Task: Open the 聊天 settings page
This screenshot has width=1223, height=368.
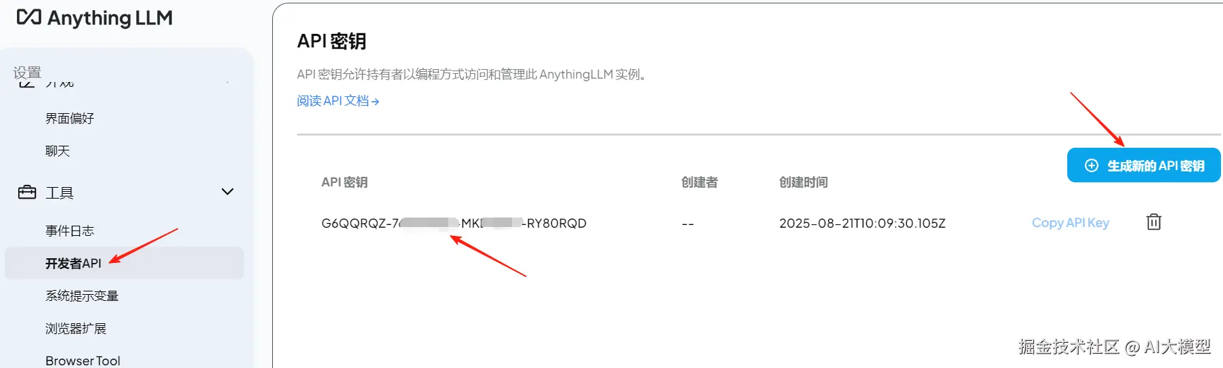Action: (x=58, y=151)
